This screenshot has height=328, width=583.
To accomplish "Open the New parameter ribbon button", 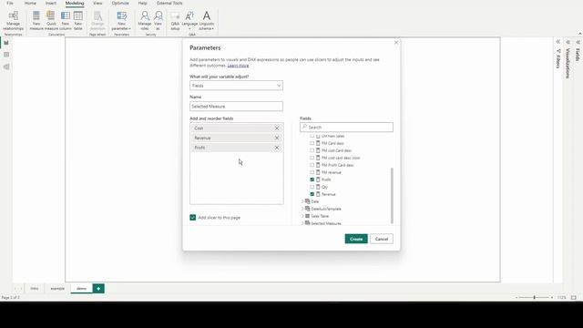I will [x=121, y=20].
